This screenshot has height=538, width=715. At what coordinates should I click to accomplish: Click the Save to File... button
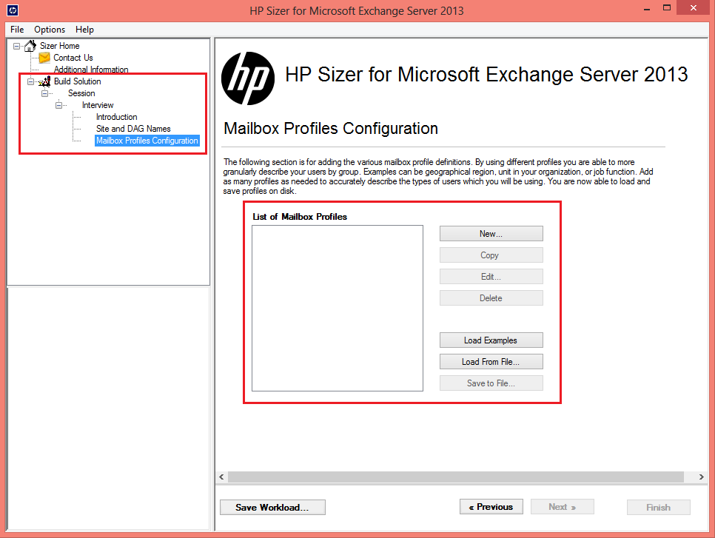point(491,383)
